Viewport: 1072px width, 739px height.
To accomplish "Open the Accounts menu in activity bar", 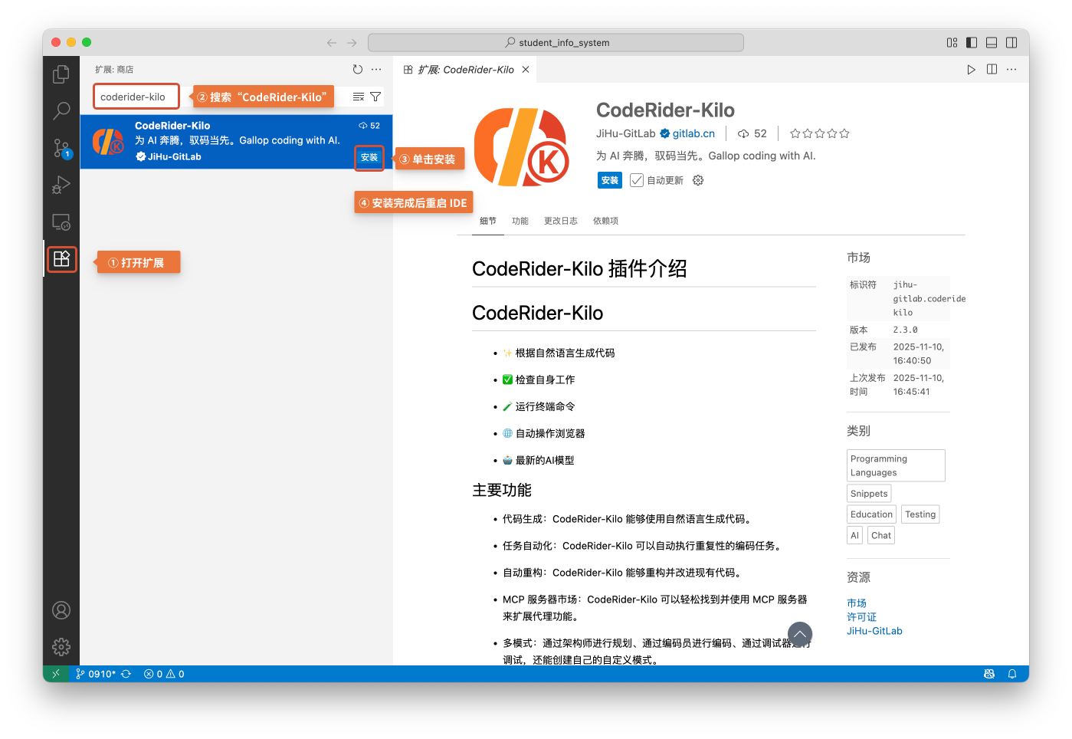I will [61, 610].
